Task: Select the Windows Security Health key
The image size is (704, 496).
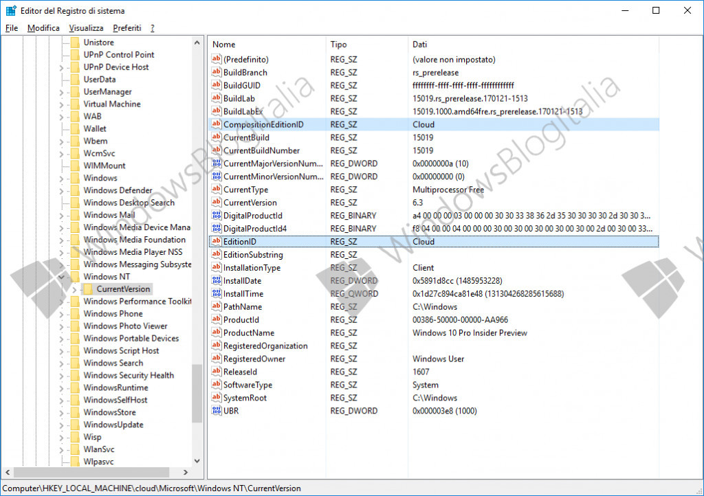Action: [x=129, y=375]
